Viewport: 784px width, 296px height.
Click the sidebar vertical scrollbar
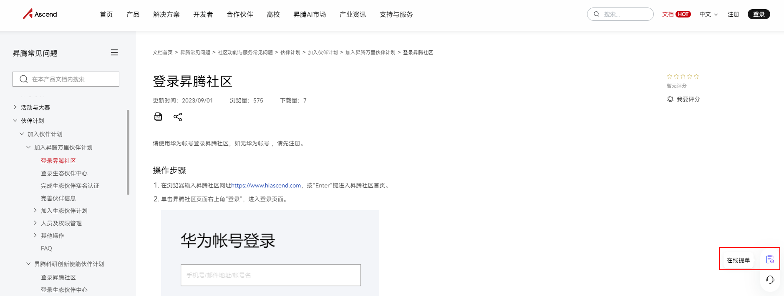tap(128, 152)
